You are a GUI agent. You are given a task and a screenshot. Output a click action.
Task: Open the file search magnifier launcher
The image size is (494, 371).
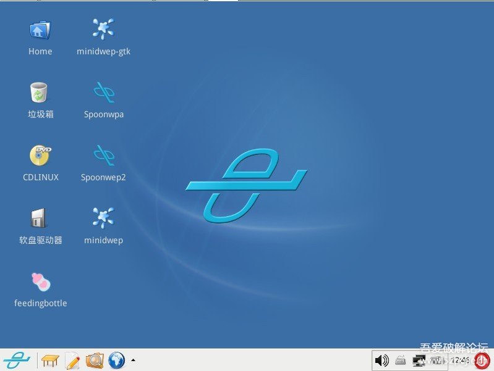point(95,361)
